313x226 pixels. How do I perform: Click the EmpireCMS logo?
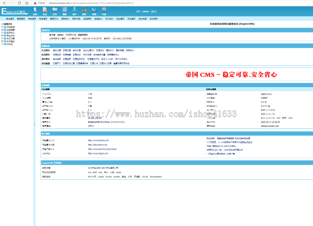click(x=15, y=11)
